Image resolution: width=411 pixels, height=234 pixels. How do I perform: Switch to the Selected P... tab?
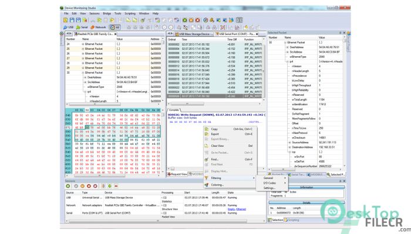[336, 174]
